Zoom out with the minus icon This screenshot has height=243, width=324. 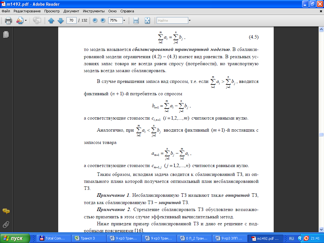[95, 20]
